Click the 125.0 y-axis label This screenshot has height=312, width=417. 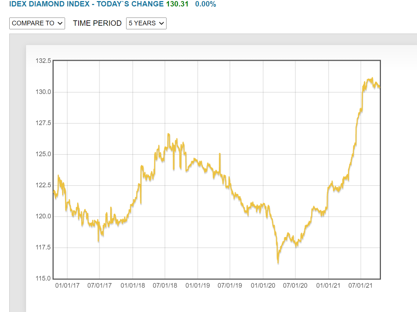click(43, 154)
